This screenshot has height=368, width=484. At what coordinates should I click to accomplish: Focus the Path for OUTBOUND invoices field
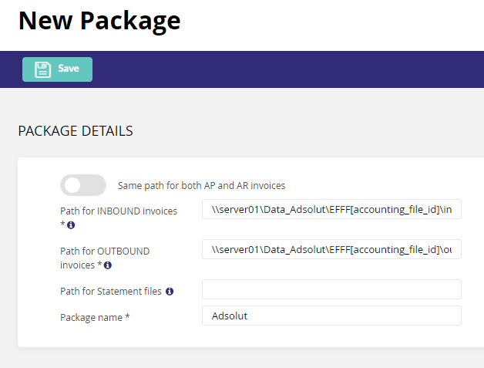click(331, 249)
